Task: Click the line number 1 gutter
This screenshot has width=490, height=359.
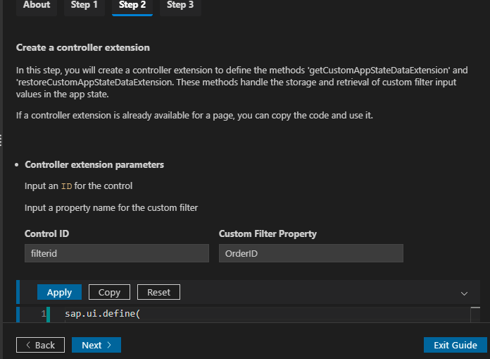Action: coord(44,314)
